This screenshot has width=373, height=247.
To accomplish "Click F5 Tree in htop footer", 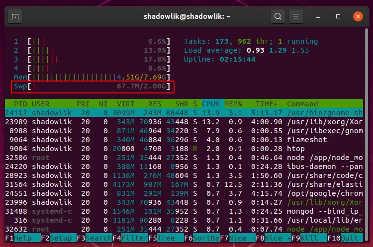I will tap(166, 238).
